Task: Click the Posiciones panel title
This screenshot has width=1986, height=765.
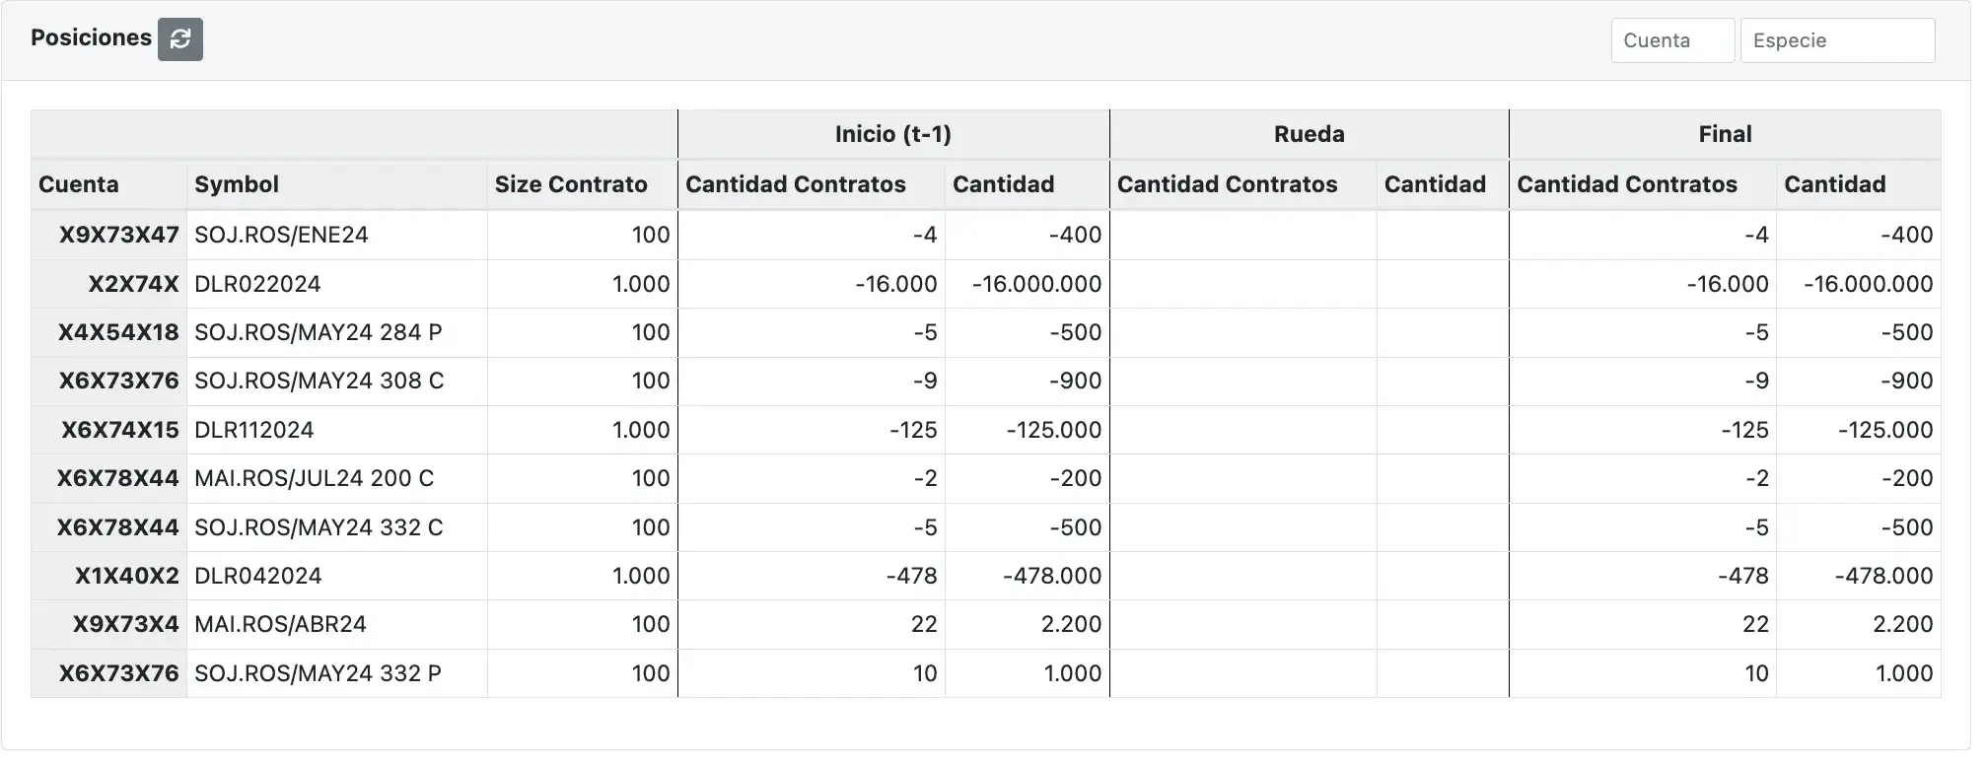Action: 91,37
